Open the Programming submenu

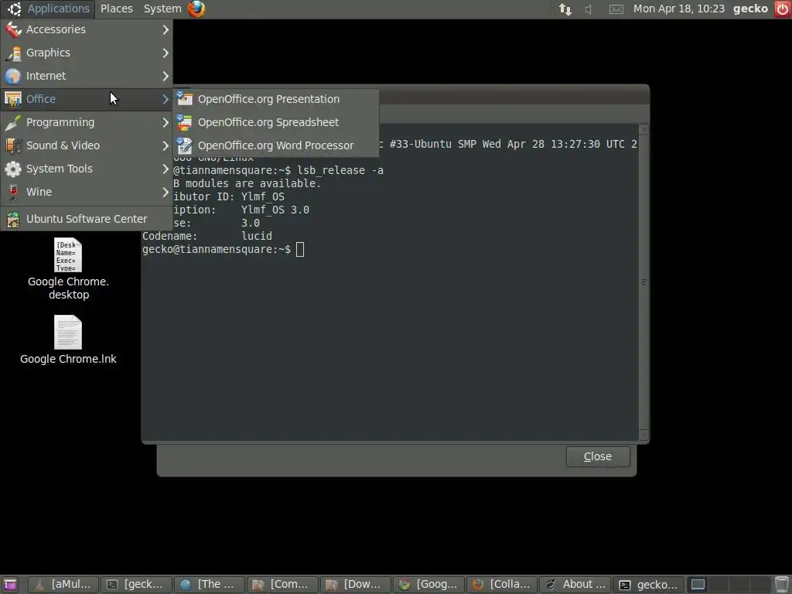click(87, 122)
